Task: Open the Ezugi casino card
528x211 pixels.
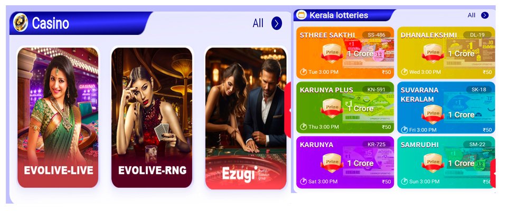Action: point(246,118)
